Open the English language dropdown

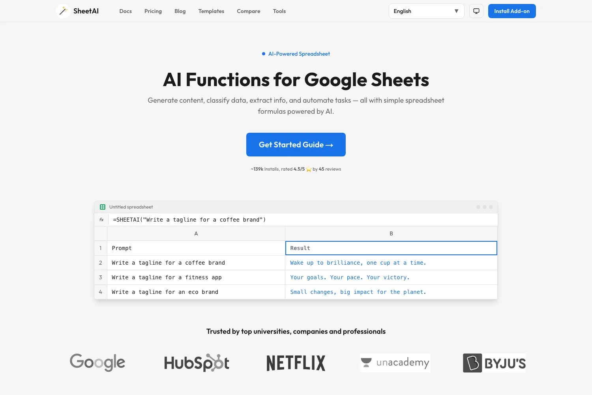pos(427,11)
